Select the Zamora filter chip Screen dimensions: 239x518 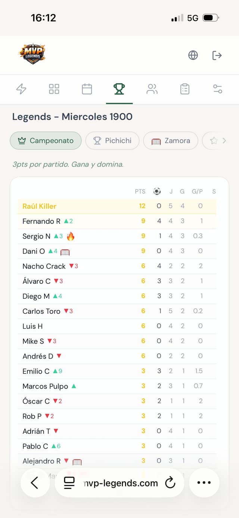click(x=171, y=141)
